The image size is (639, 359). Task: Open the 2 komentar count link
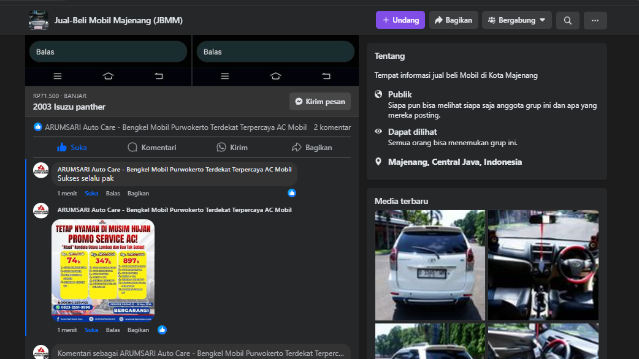[332, 127]
